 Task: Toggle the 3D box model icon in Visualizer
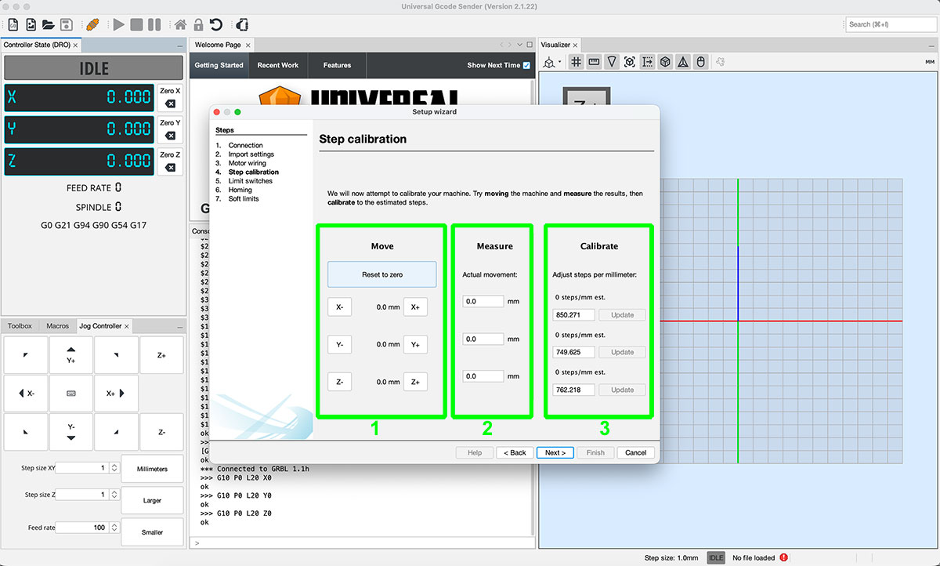(x=665, y=62)
